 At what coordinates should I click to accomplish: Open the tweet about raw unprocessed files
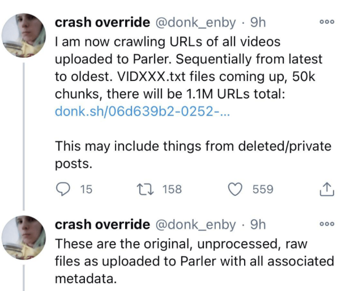[x=193, y=262]
